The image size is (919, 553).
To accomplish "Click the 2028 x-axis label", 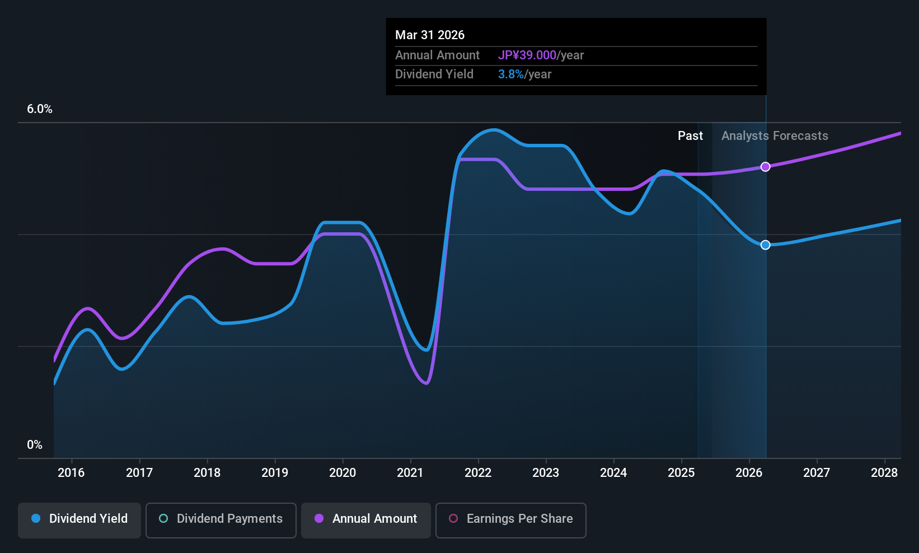I will (884, 473).
